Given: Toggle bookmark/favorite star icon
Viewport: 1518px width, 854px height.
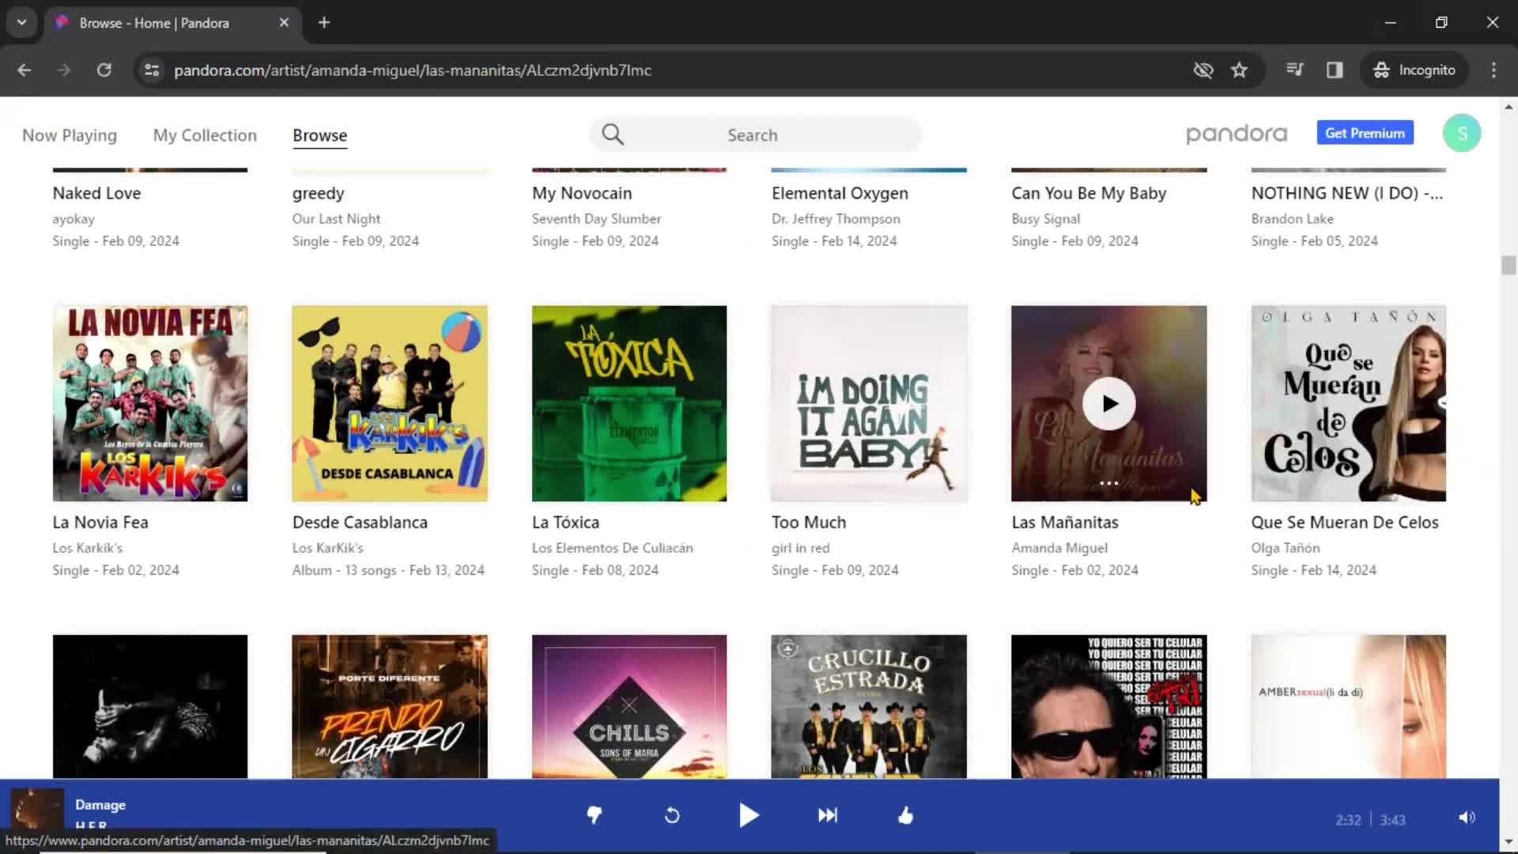Looking at the screenshot, I should tap(1240, 70).
